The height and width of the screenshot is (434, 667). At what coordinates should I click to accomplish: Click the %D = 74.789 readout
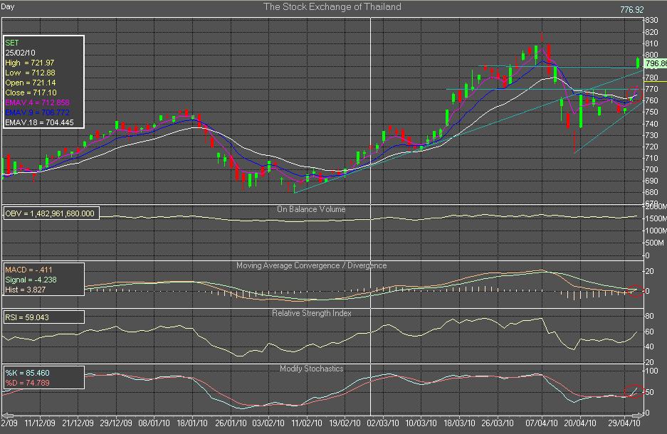[x=28, y=383]
